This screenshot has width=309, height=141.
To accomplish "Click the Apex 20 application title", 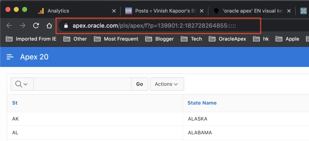I will click(x=34, y=57).
